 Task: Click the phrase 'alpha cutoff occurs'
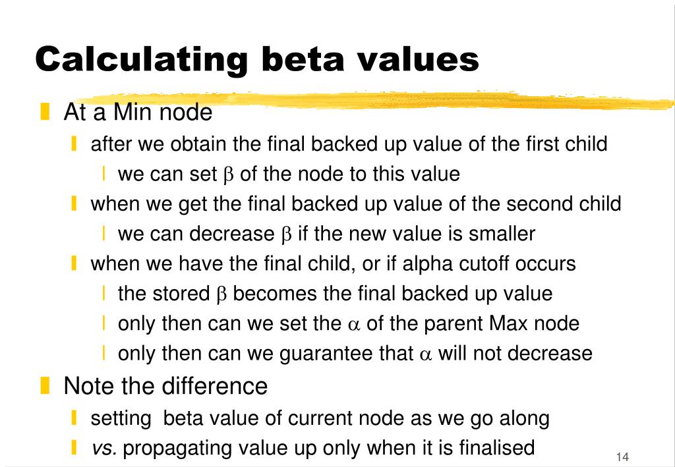click(489, 263)
